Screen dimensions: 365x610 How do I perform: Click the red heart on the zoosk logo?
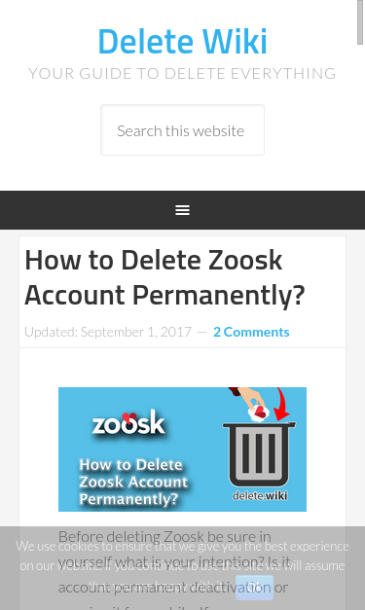pyautogui.click(x=129, y=417)
